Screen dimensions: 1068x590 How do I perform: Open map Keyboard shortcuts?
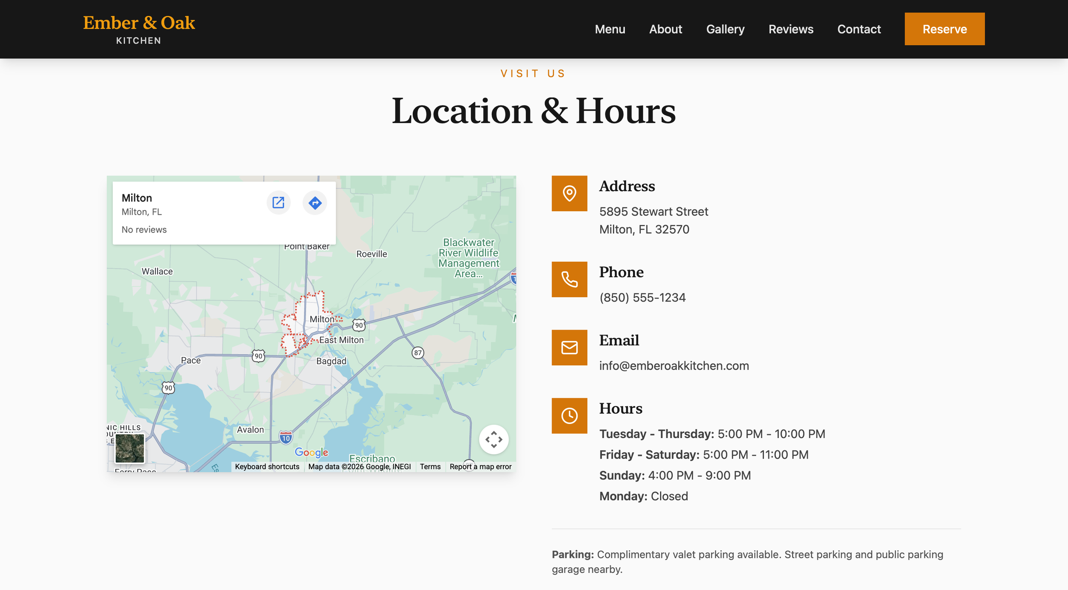tap(267, 467)
